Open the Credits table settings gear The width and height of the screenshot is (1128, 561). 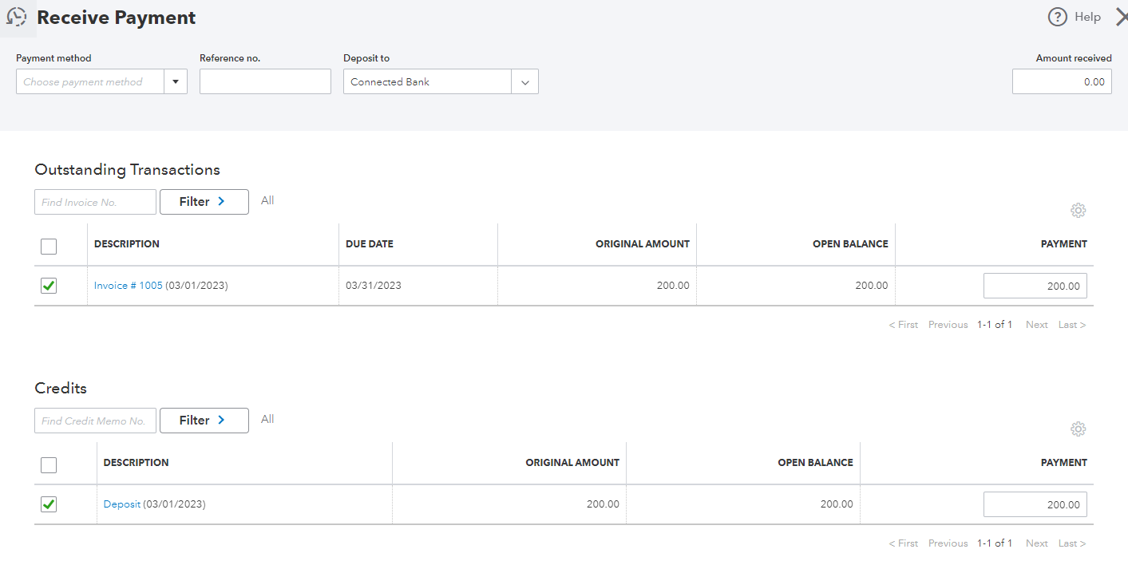(1078, 429)
